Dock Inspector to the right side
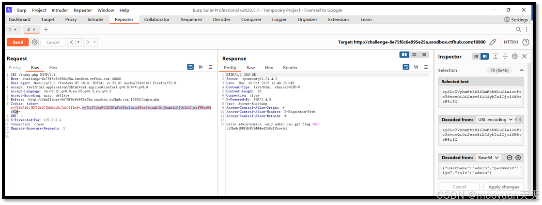The image size is (542, 205). point(485,56)
